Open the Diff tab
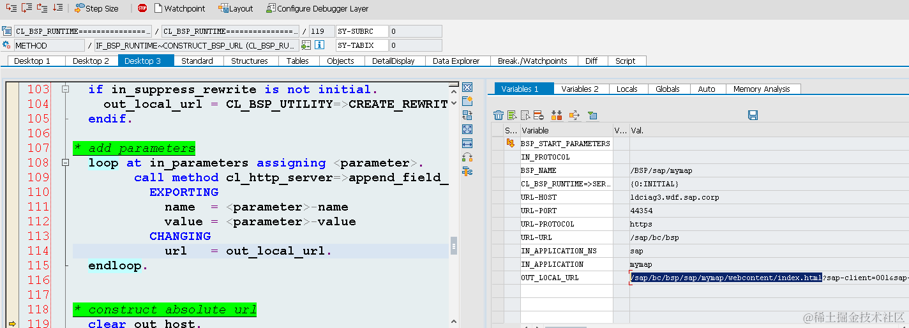909x328 pixels. [x=592, y=61]
